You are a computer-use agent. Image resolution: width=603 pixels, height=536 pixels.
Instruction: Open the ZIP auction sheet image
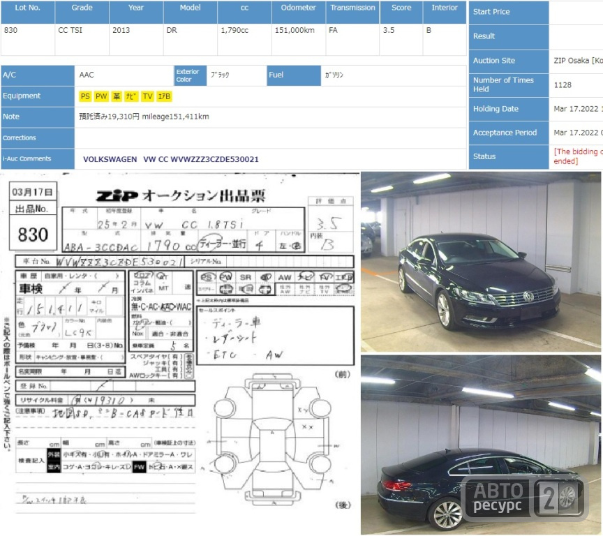pyautogui.click(x=180, y=346)
